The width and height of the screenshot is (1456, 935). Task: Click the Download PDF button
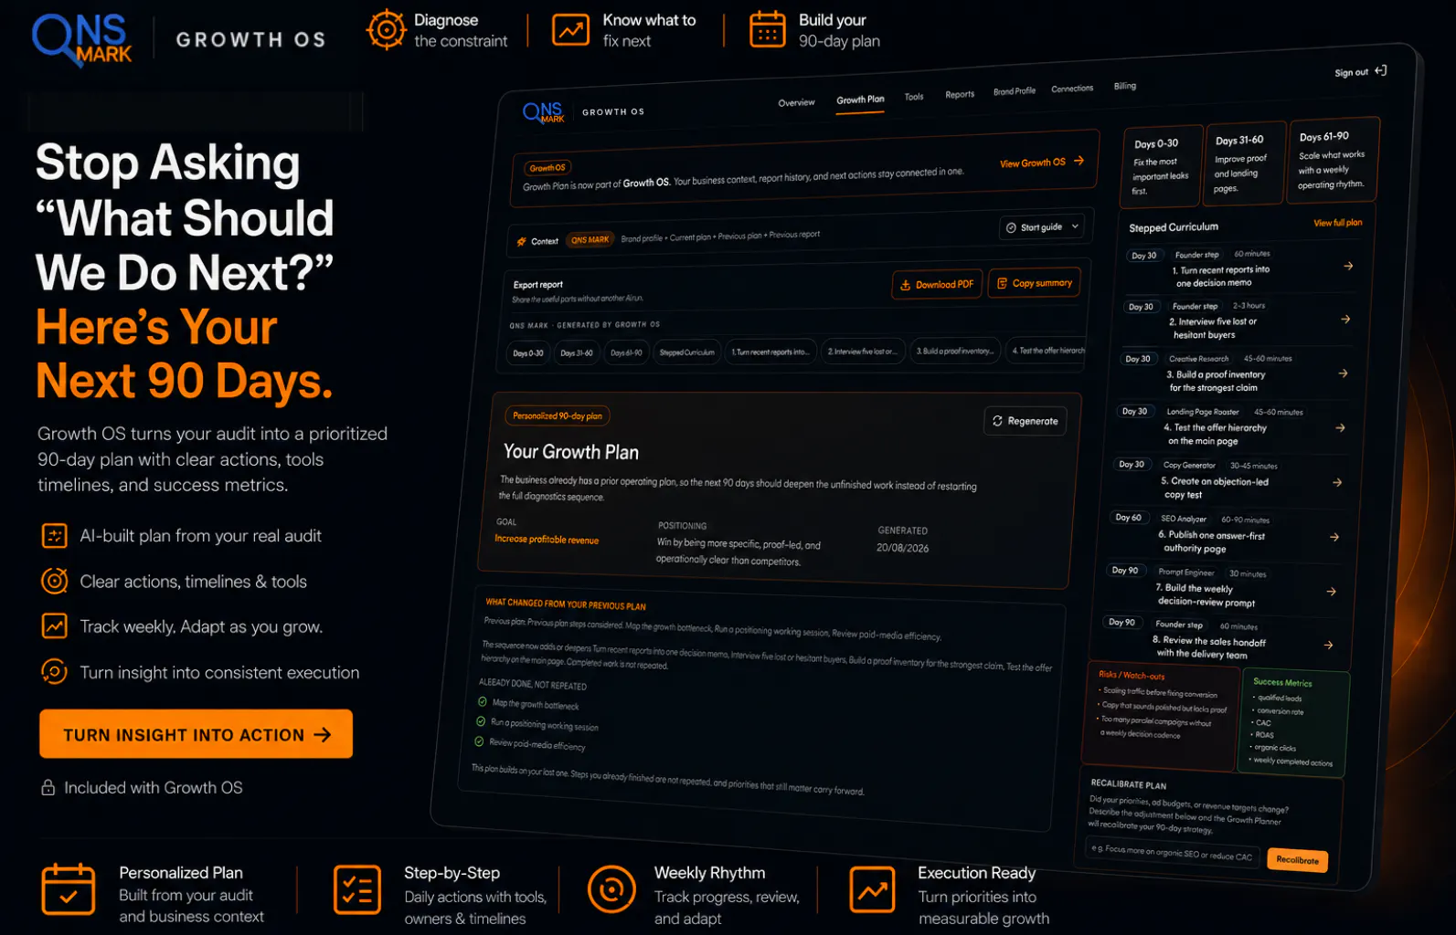tap(938, 284)
